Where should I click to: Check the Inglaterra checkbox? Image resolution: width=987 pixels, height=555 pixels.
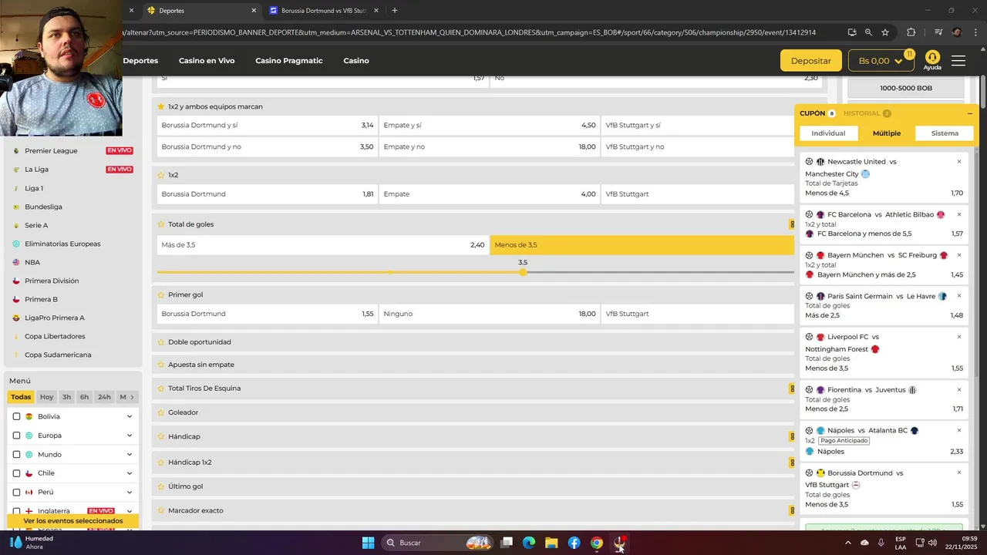click(16, 511)
